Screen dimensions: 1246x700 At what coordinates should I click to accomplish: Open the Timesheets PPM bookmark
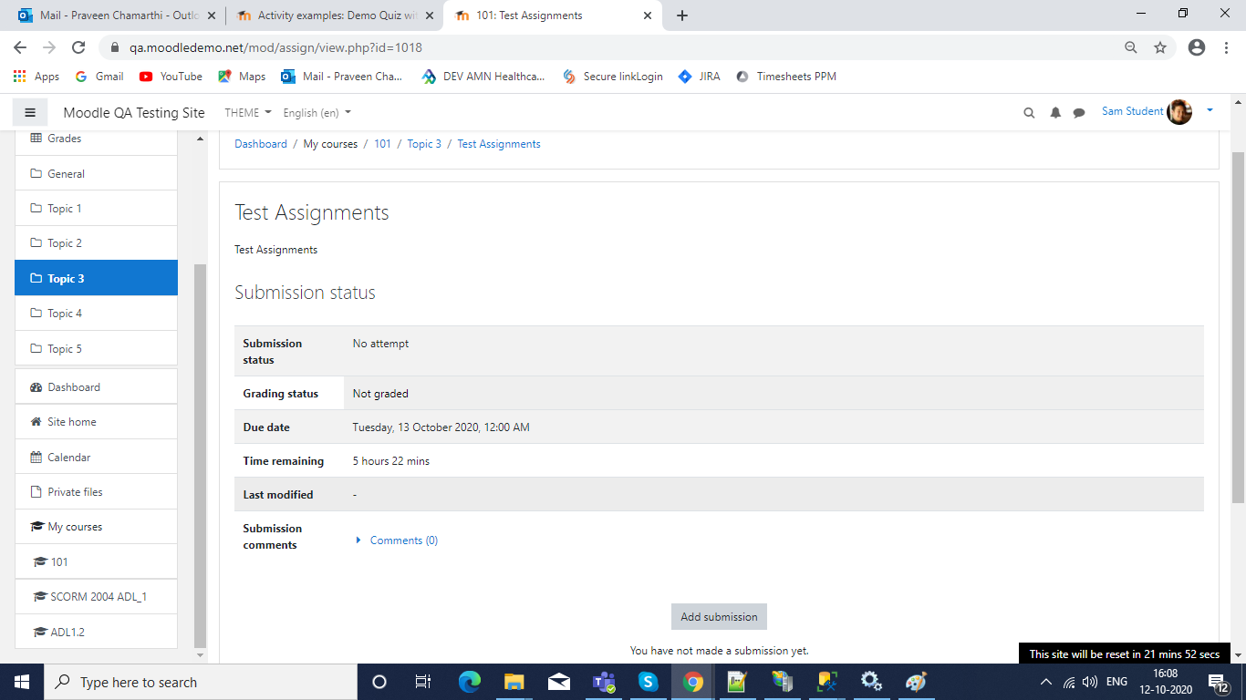786,77
